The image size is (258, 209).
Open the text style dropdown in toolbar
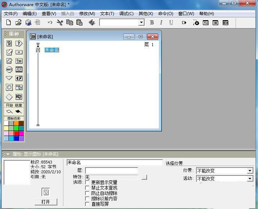coord(141,22)
